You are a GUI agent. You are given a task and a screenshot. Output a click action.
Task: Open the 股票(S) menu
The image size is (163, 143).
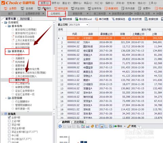tap(45, 3)
